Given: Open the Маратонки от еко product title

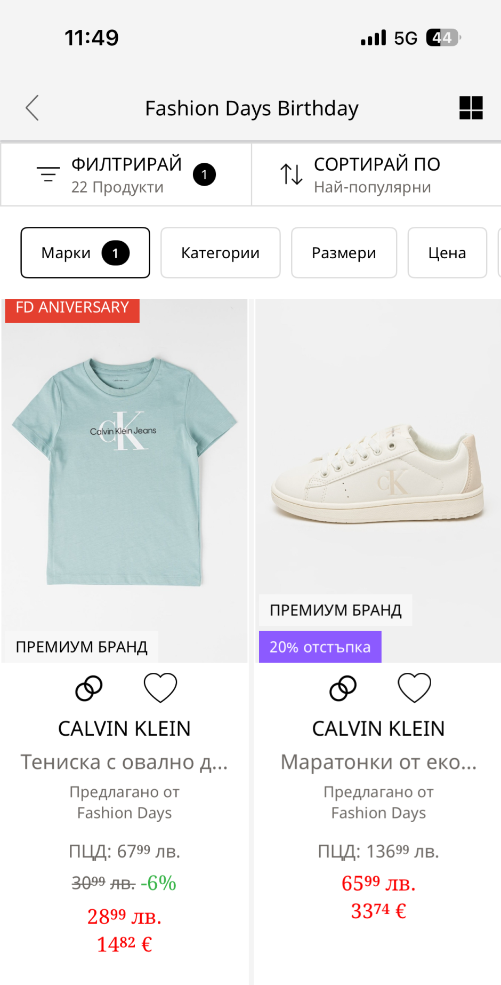Looking at the screenshot, I should [x=378, y=762].
